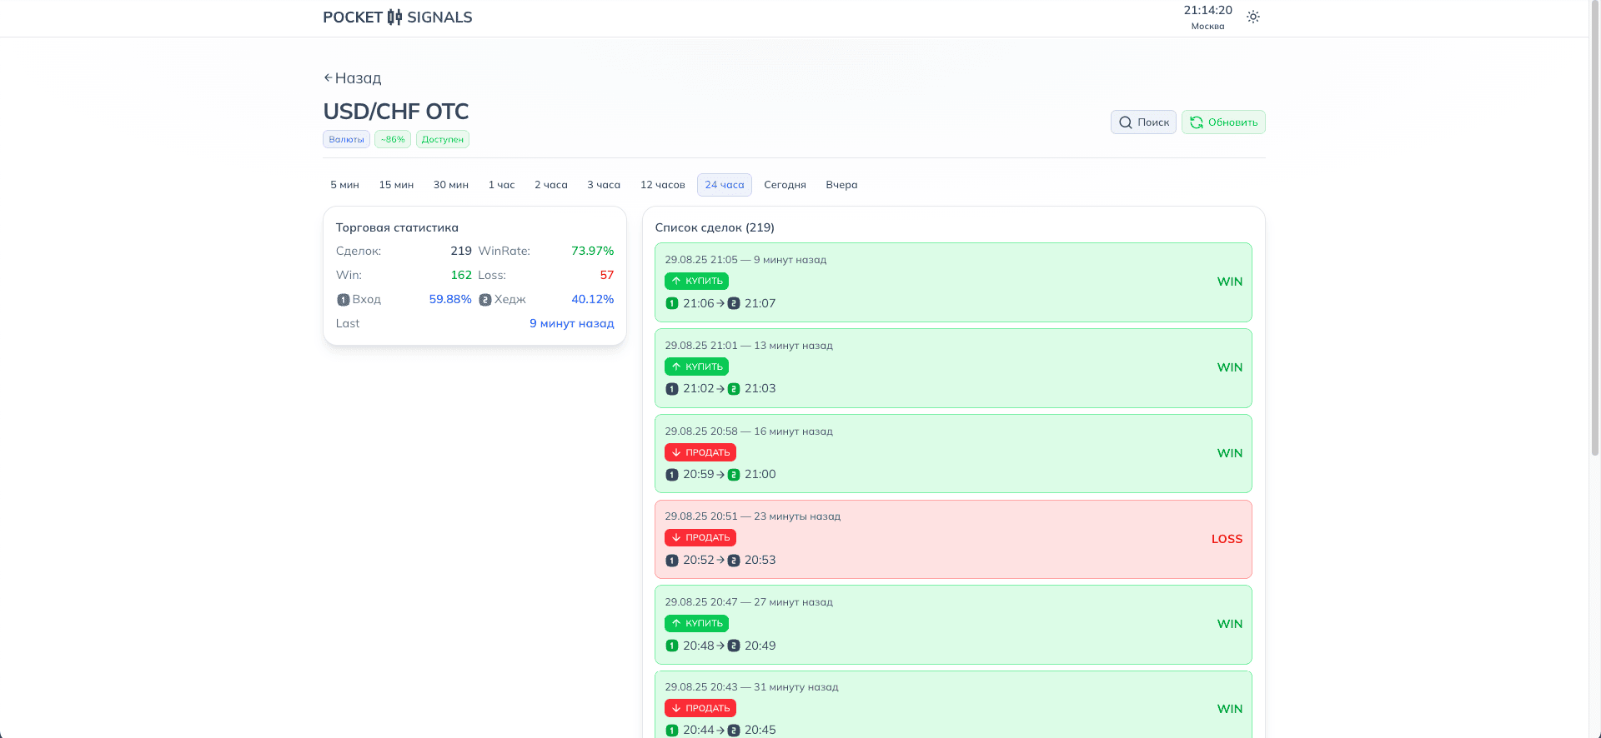Click the magnifier icon in Поиск button
Viewport: 1601px width, 738px height.
[1125, 122]
